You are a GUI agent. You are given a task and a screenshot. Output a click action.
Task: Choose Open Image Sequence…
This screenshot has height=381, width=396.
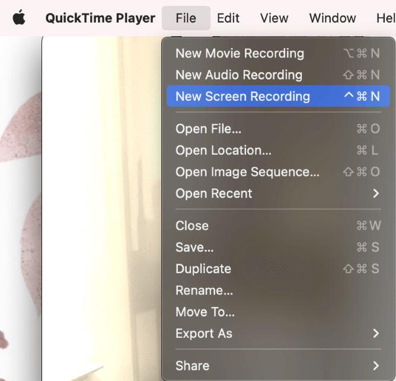[247, 172]
